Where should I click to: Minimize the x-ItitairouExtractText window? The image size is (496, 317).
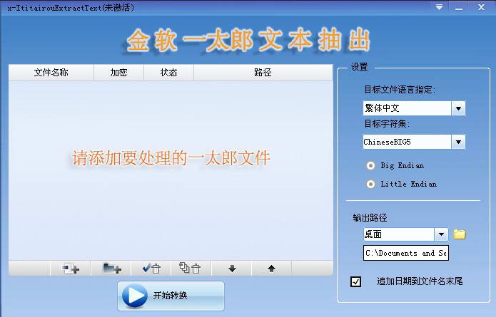[x=459, y=8]
